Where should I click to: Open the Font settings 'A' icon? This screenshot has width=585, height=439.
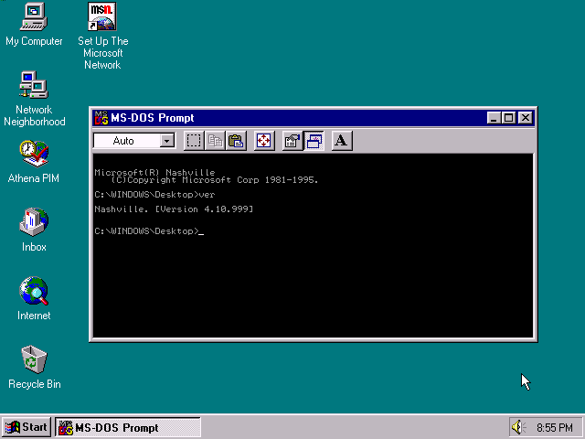point(341,141)
